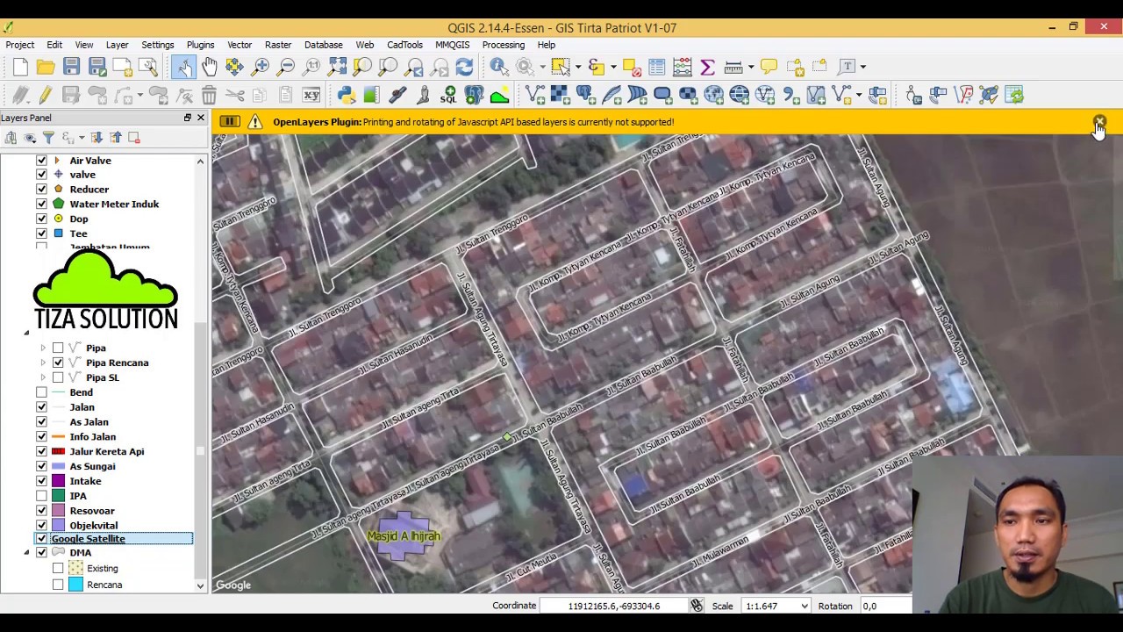Enable the Bend layer checkbox
Screen dimensions: 1123x632
click(x=41, y=392)
